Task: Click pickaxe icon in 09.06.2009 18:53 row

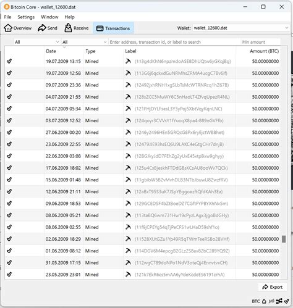Action: pos(128,203)
